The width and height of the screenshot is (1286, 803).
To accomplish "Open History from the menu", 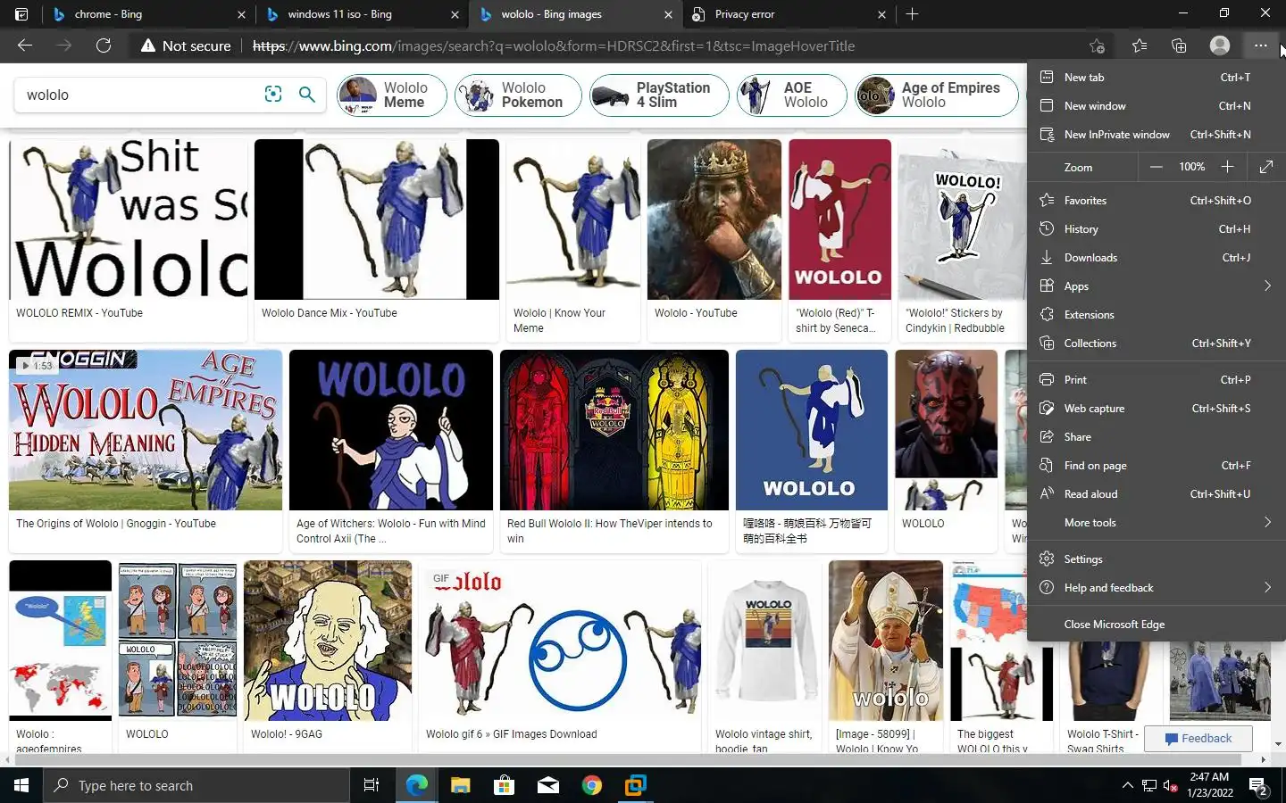I will click(x=1157, y=229).
